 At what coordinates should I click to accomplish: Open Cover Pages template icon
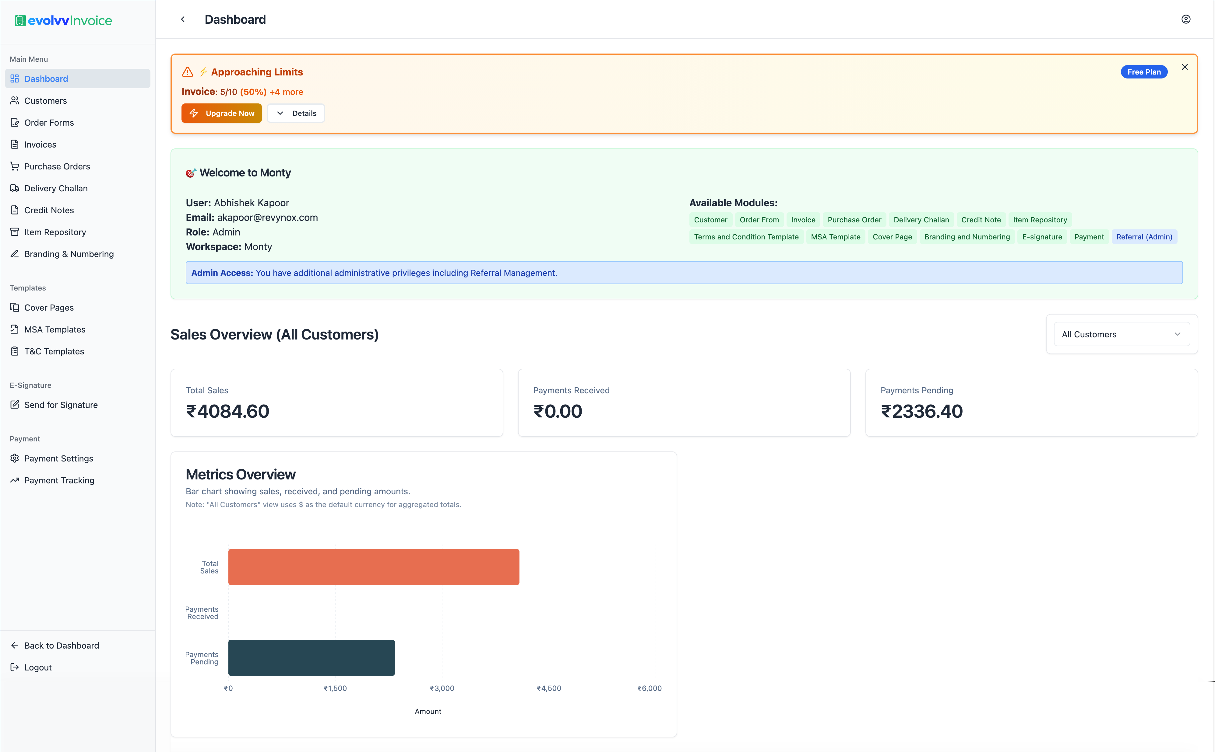point(15,307)
